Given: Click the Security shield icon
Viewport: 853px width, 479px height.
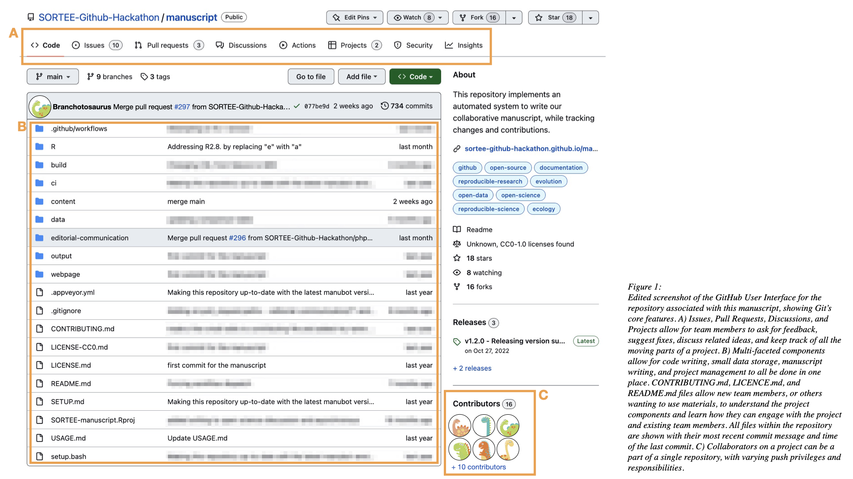Looking at the screenshot, I should (x=397, y=45).
